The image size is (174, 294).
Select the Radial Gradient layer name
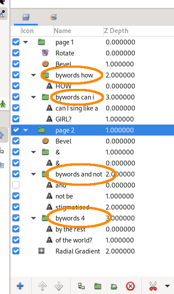(78, 251)
